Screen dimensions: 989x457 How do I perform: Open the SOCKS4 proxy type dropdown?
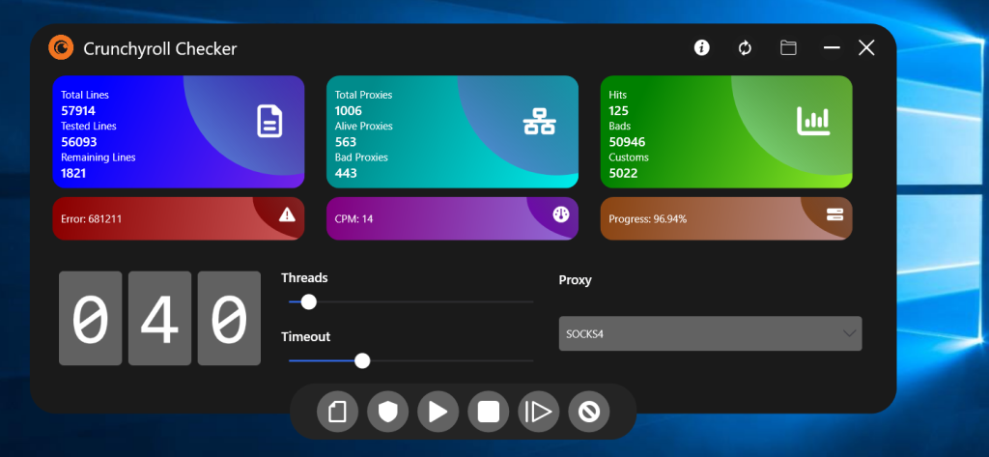click(710, 333)
